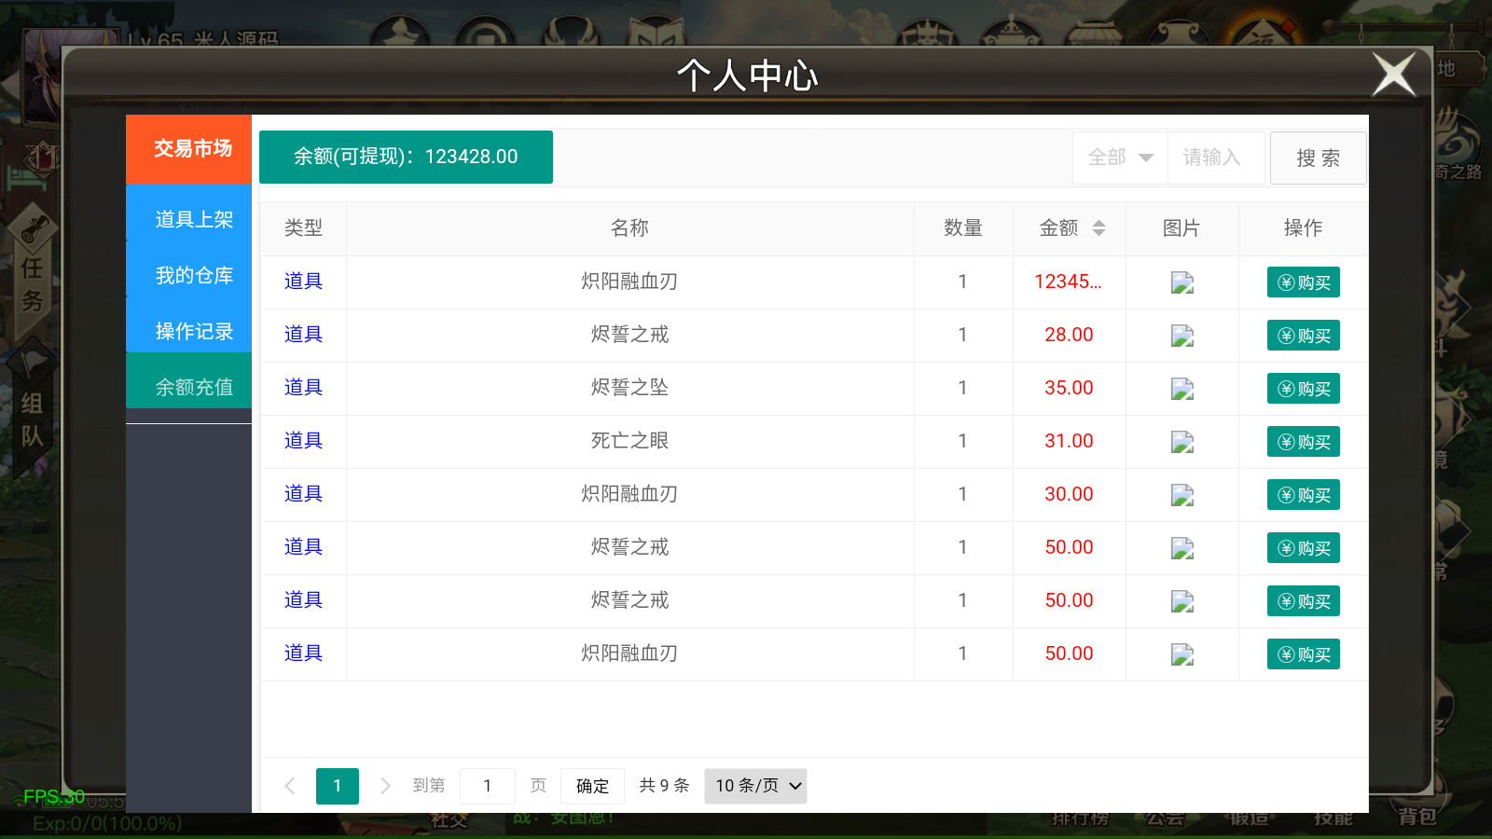Click the 类型 column header
This screenshot has height=839, width=1492.
pyautogui.click(x=303, y=228)
